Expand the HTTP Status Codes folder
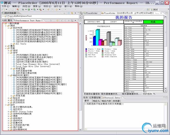The height and width of the screenshot is (135, 170). 8,111
